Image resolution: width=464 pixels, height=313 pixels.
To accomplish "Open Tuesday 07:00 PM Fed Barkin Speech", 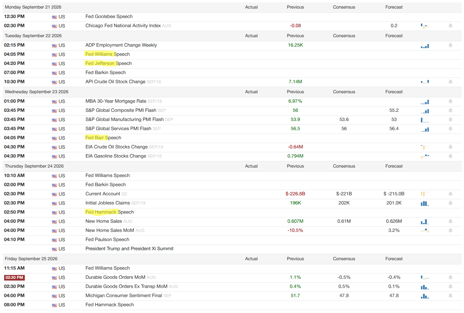I will click(x=105, y=73).
